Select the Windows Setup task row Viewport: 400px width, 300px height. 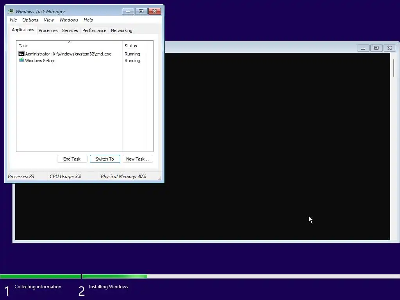81,61
